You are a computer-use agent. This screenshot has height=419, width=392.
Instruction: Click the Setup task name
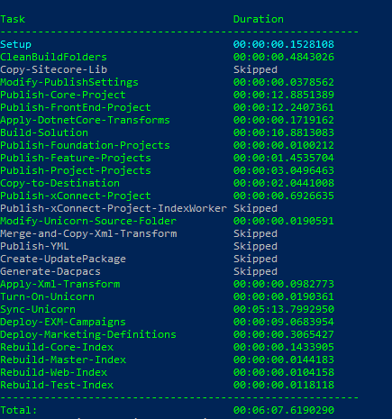tap(15, 44)
